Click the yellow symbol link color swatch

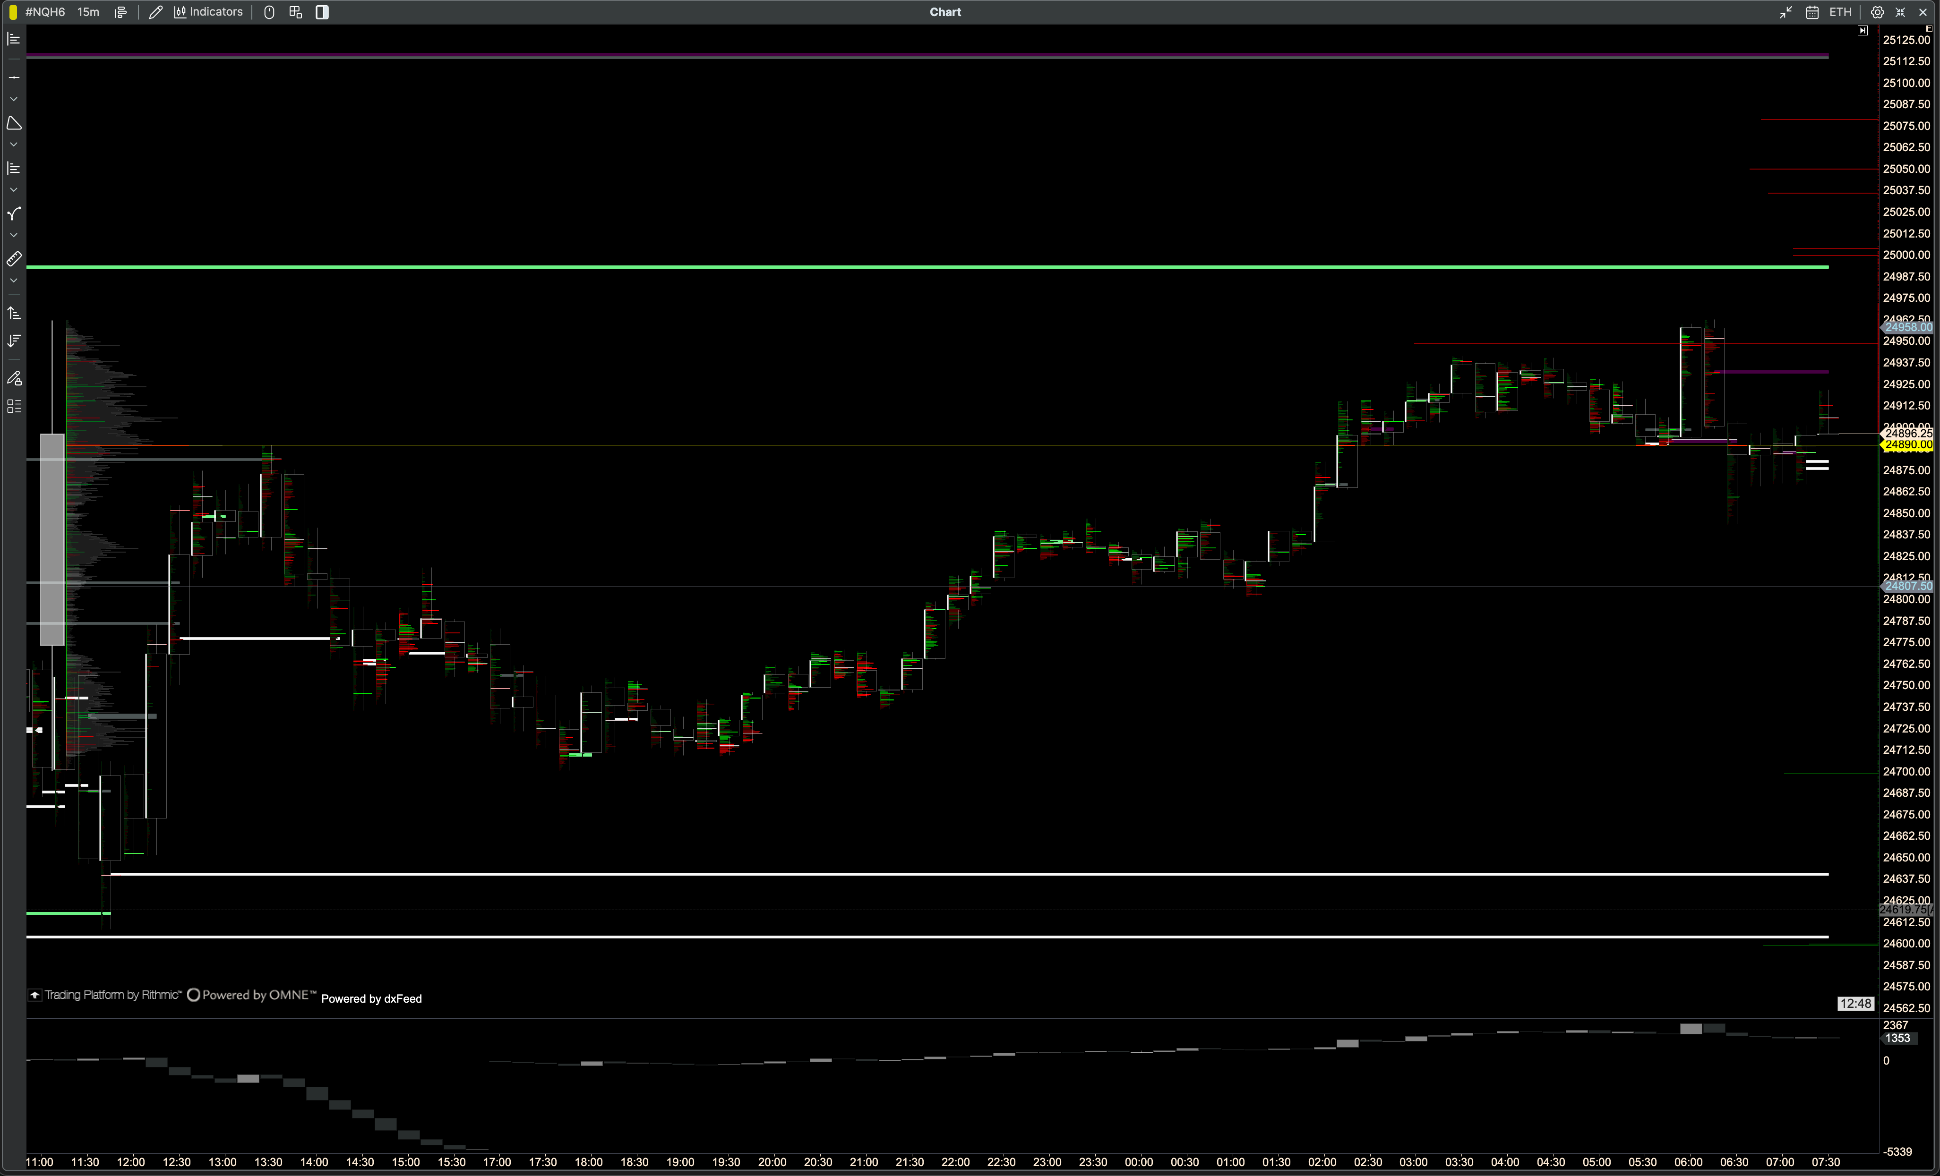pos(13,12)
